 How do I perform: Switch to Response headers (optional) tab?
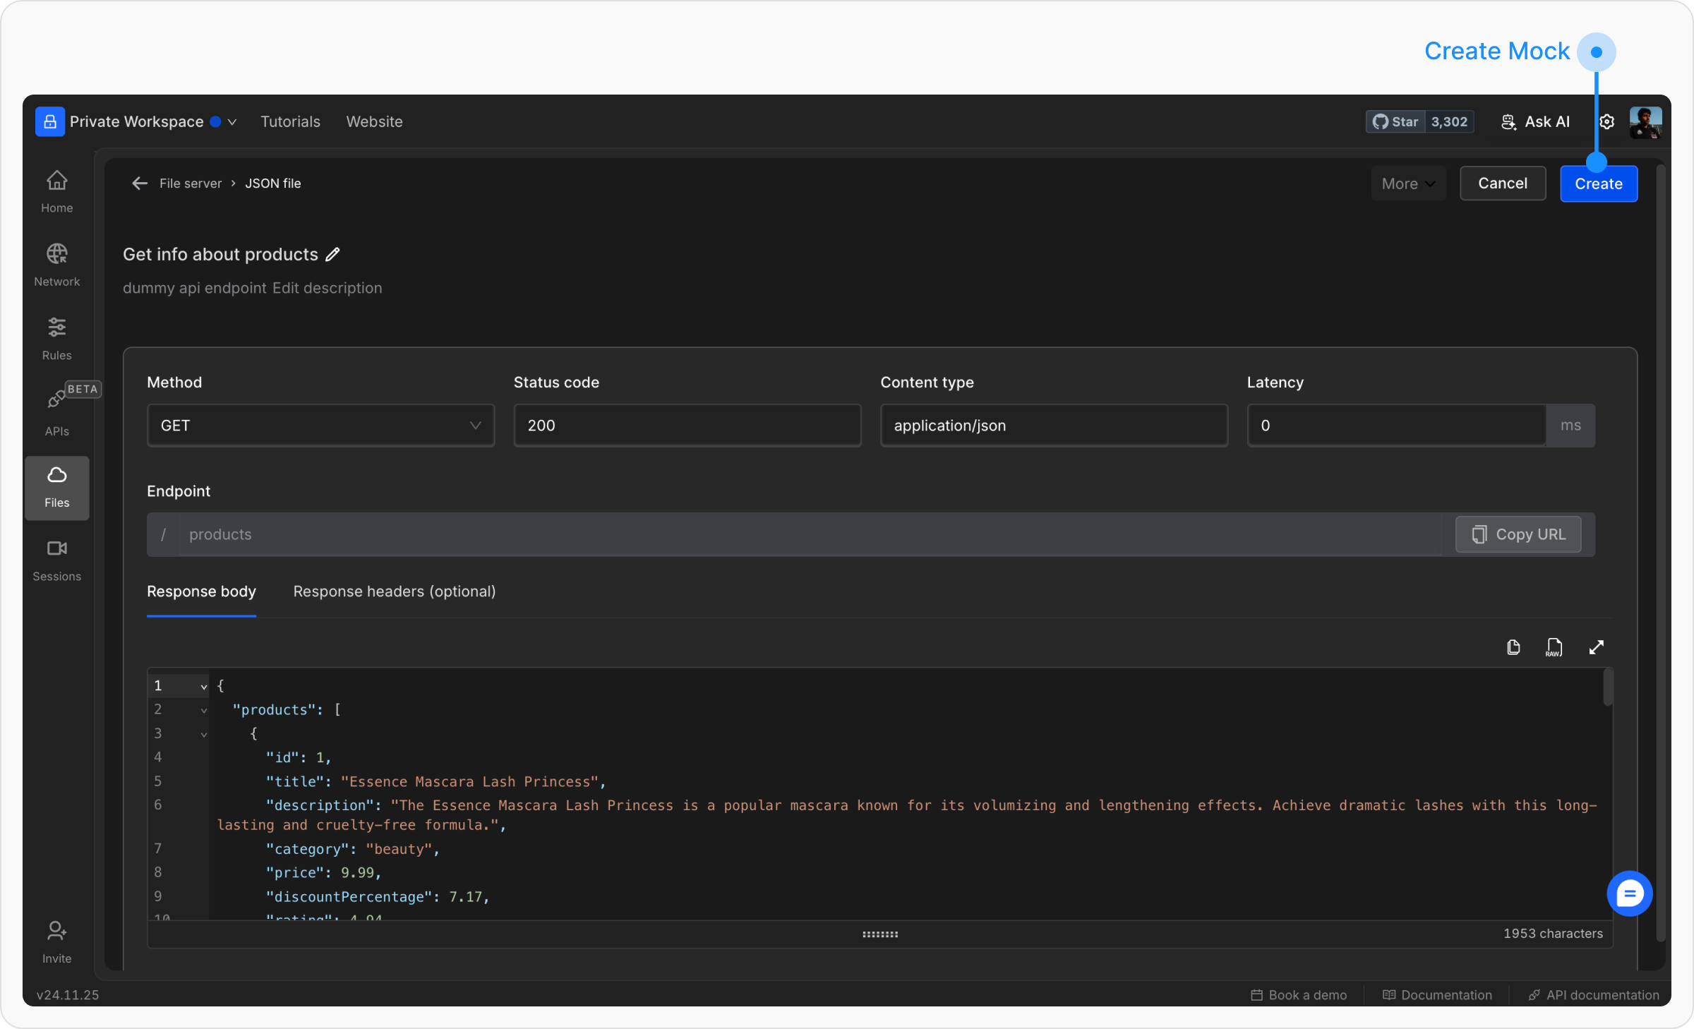(394, 591)
